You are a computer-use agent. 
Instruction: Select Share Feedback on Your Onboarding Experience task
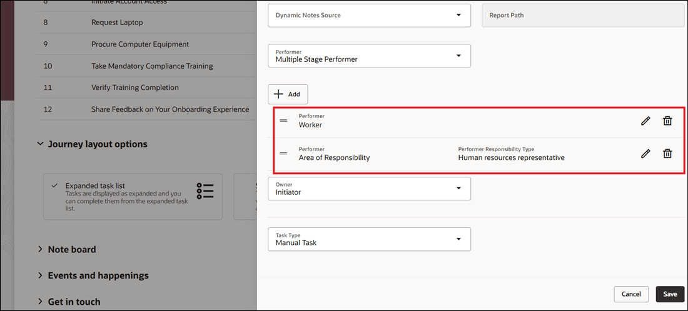[x=146, y=109]
